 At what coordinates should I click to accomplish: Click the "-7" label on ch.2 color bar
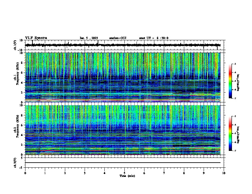235,151
